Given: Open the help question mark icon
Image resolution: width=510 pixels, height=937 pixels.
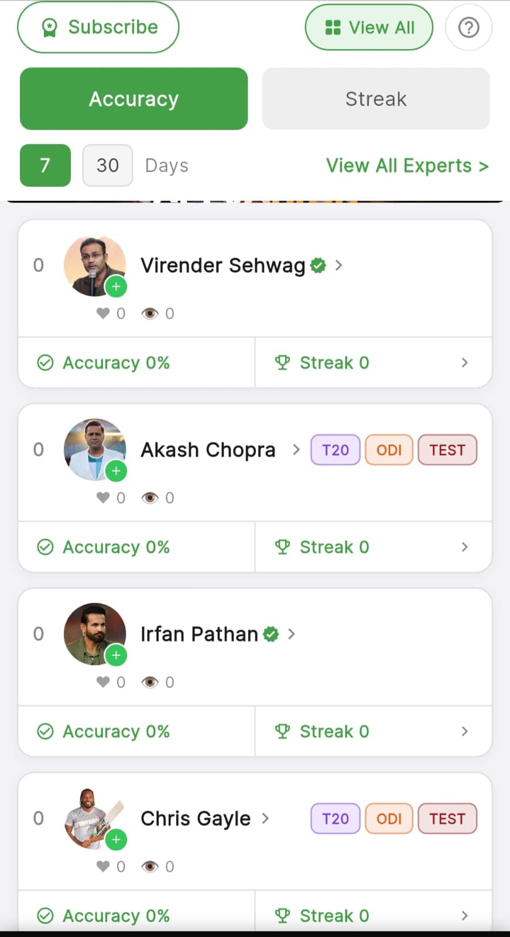Looking at the screenshot, I should 468,27.
